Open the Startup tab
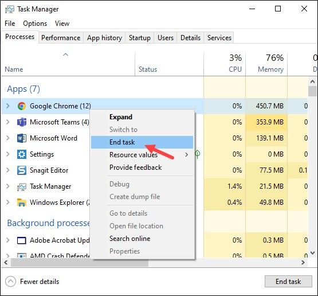Image resolution: width=318 pixels, height=296 pixels. tap(140, 38)
